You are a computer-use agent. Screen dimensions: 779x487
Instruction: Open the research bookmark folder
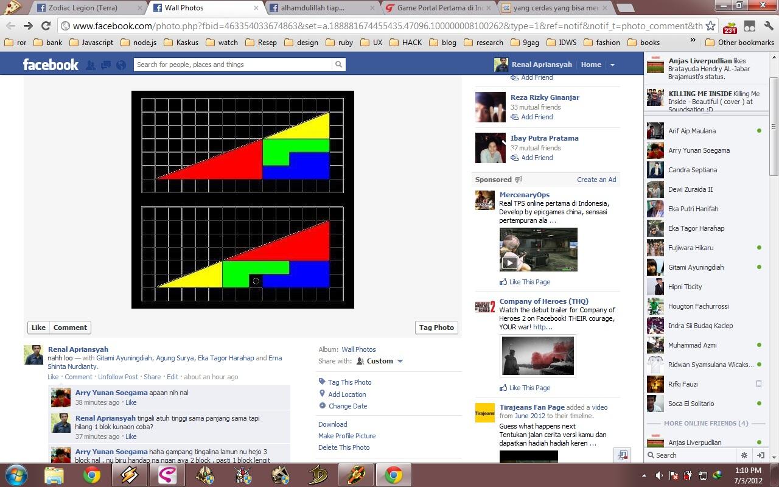pyautogui.click(x=483, y=43)
